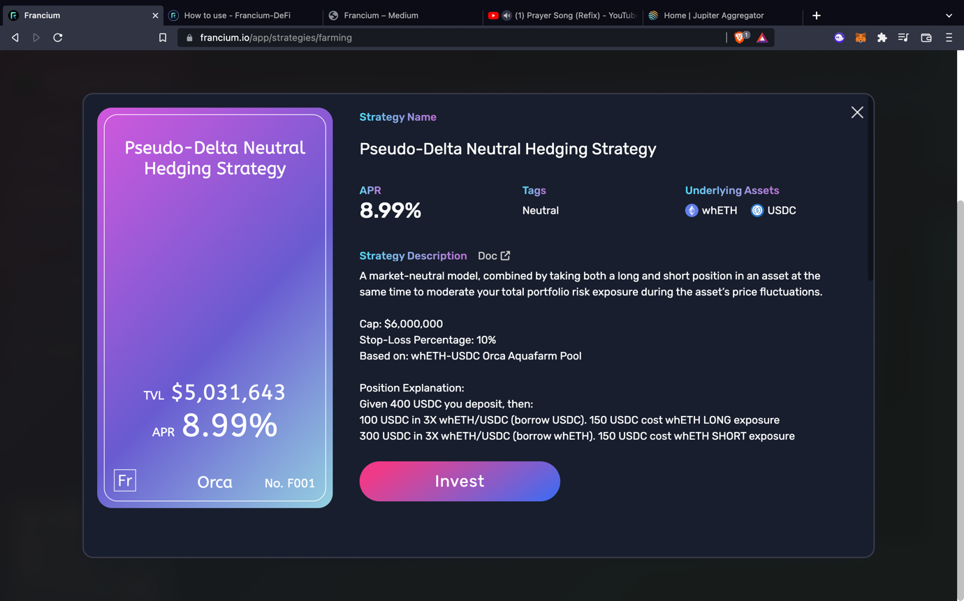Click the dialog's inner scrollbar
The height and width of the screenshot is (601, 964).
point(870,188)
